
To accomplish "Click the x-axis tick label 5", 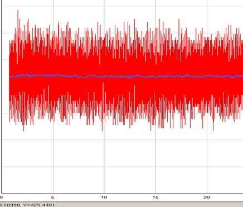I will click(52, 198).
